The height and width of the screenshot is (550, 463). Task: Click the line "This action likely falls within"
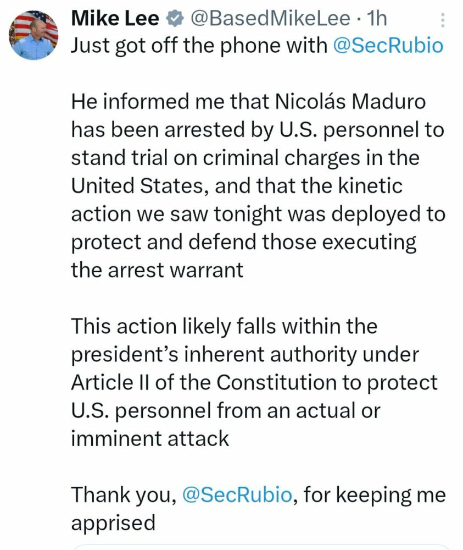click(x=224, y=326)
